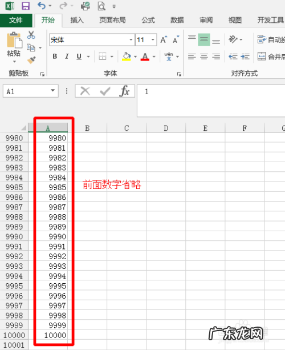This screenshot has height=350, width=285.
Task: Switch to the 页面布局 tab
Action: 112,21
